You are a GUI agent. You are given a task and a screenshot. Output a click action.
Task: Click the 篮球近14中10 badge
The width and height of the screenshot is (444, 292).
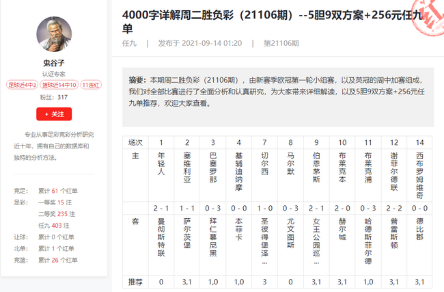59,85
